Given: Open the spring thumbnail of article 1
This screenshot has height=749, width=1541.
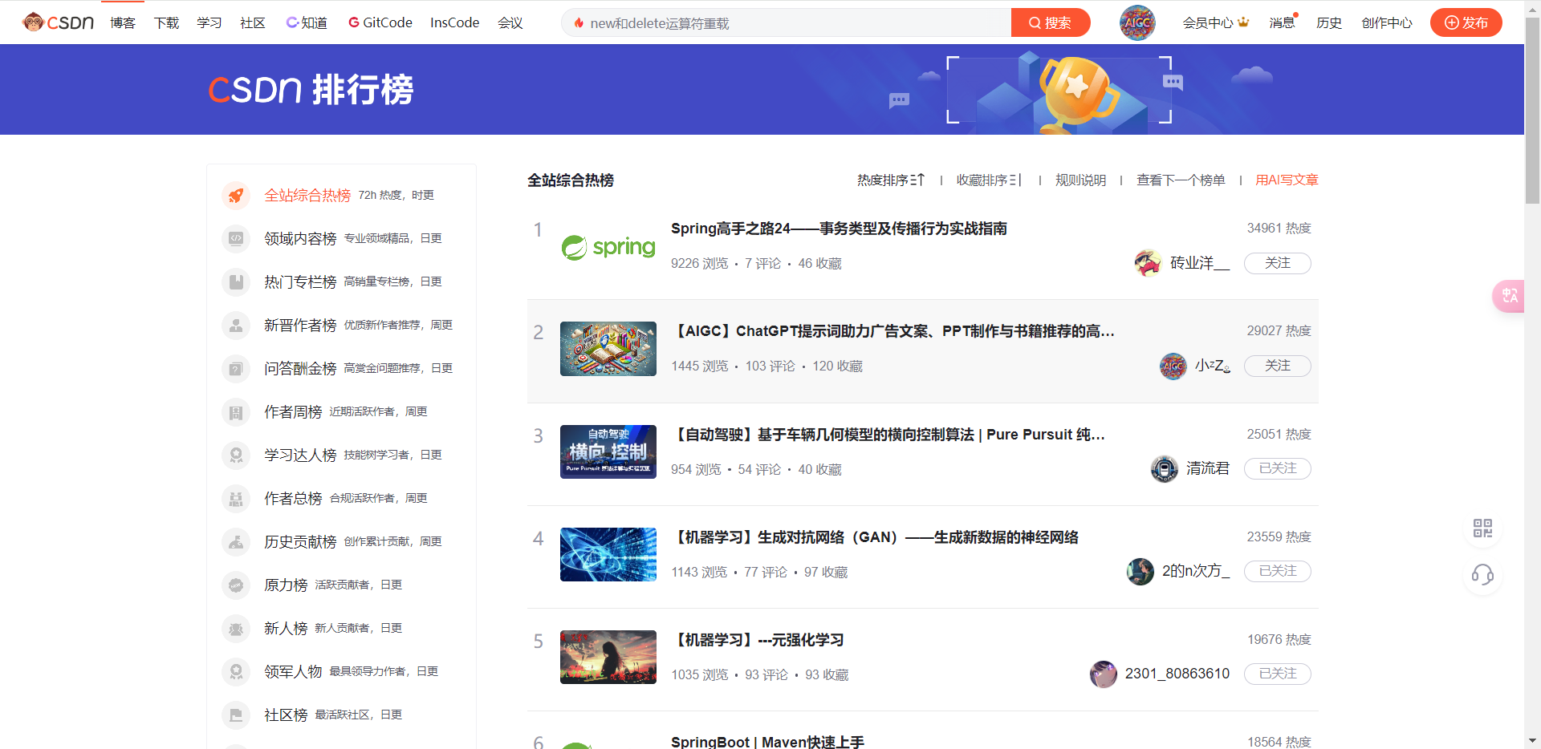Looking at the screenshot, I should pos(608,247).
